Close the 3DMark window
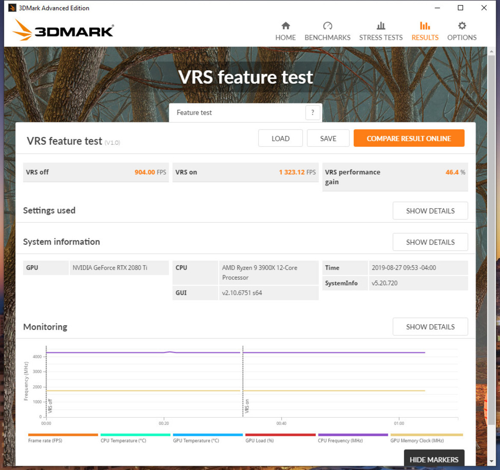The height and width of the screenshot is (470, 500). 484,8
